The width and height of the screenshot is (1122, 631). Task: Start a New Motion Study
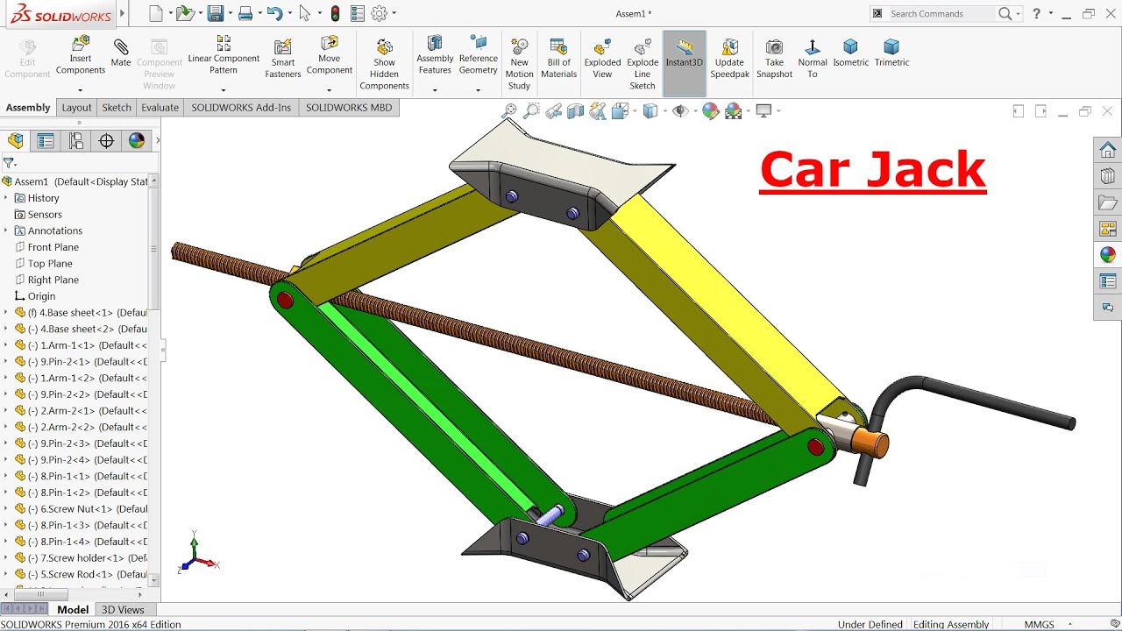[519, 64]
